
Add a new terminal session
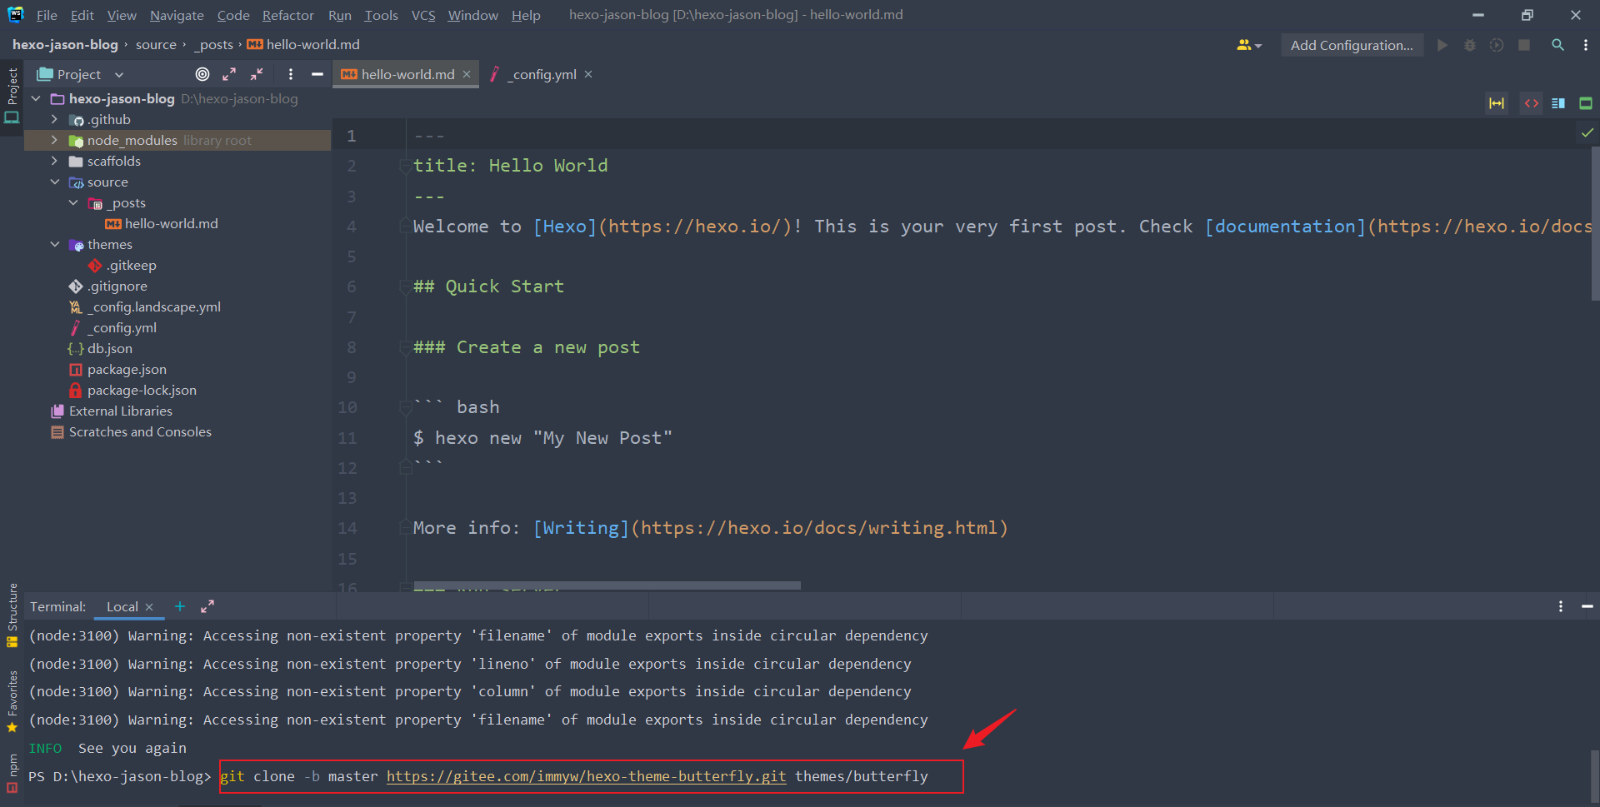click(x=179, y=606)
